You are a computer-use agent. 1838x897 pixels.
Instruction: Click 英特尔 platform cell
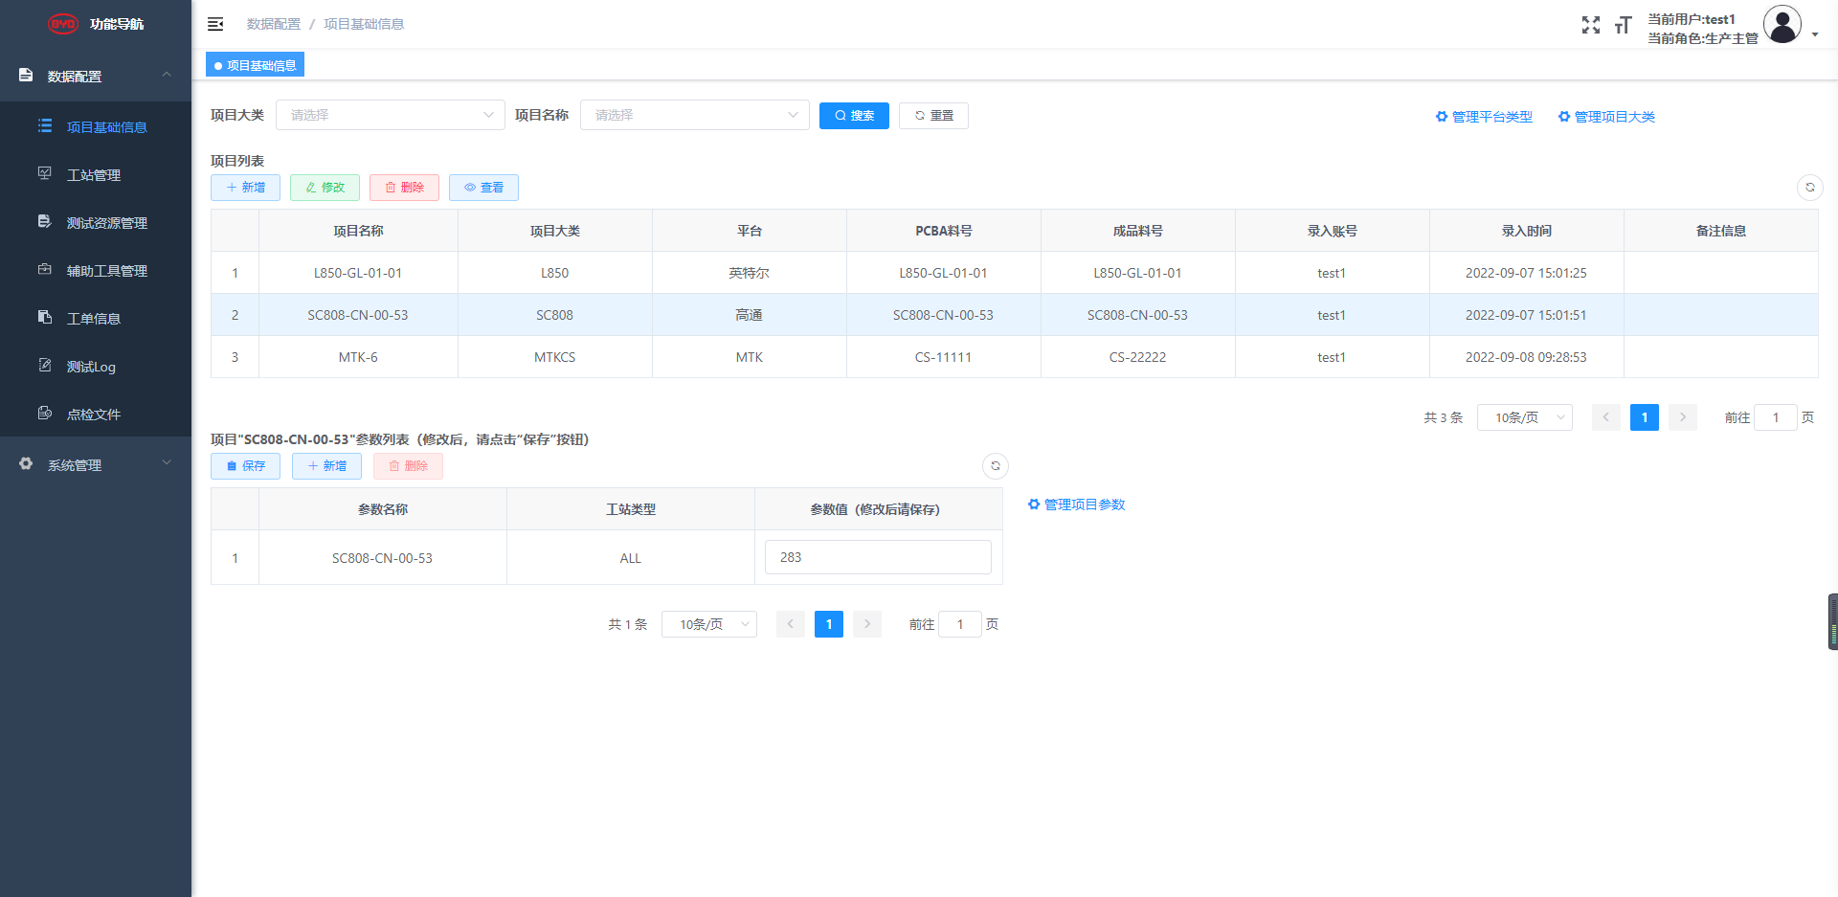(x=749, y=273)
